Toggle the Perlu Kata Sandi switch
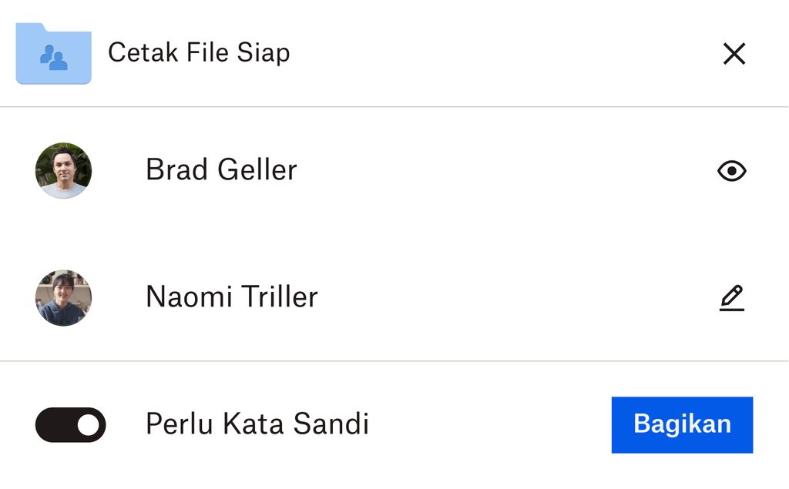Viewport: 789px width, 489px height. [70, 424]
